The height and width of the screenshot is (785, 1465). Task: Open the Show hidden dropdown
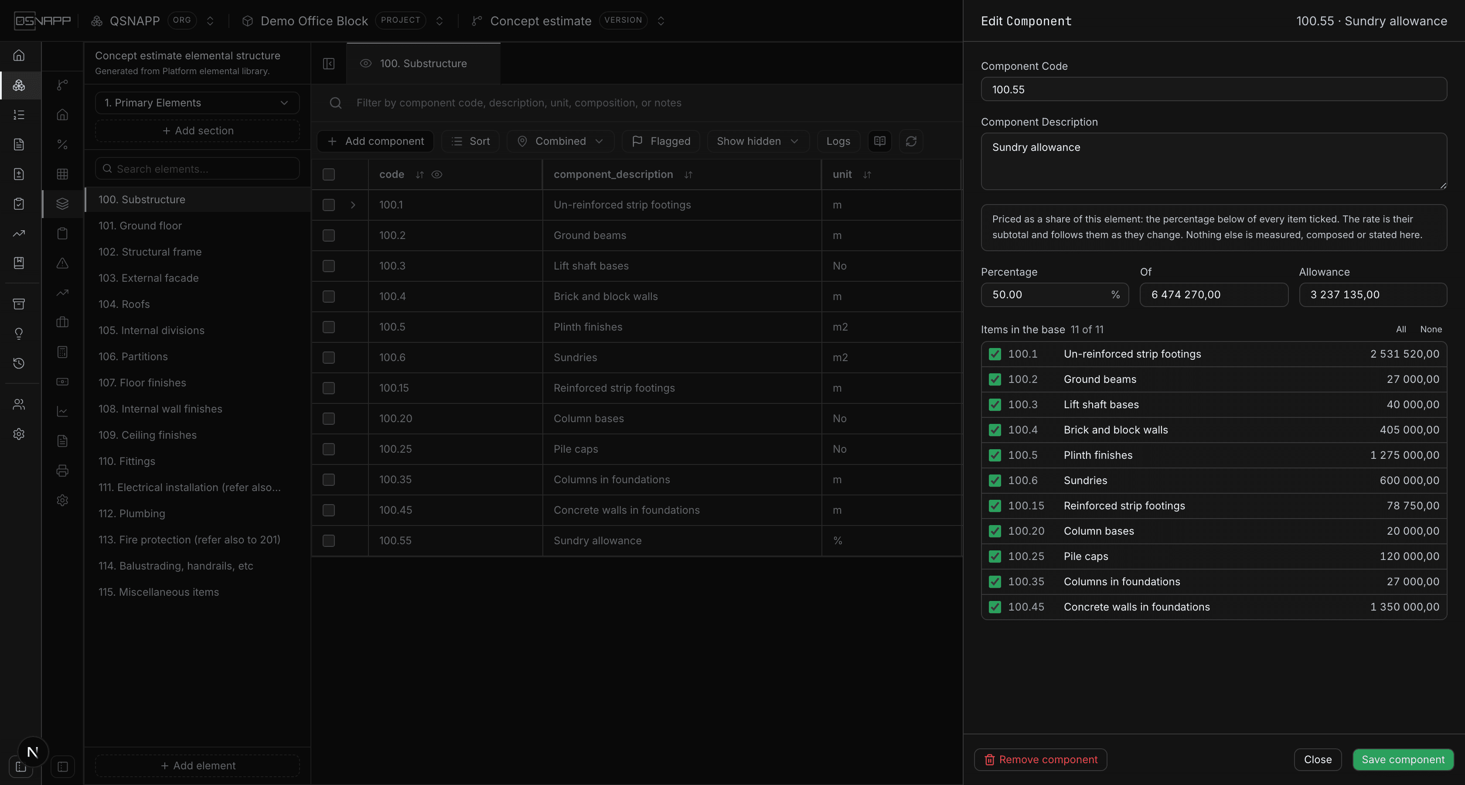(x=757, y=141)
